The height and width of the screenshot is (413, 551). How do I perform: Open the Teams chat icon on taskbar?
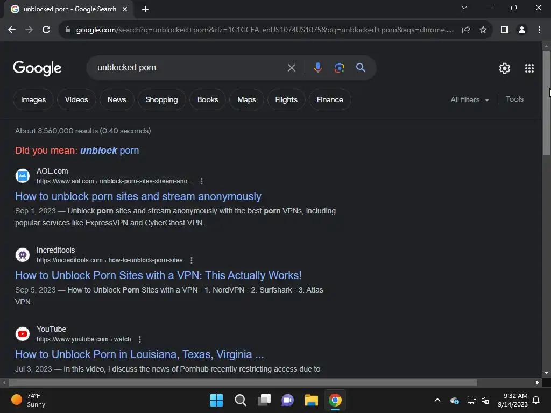[x=287, y=400]
